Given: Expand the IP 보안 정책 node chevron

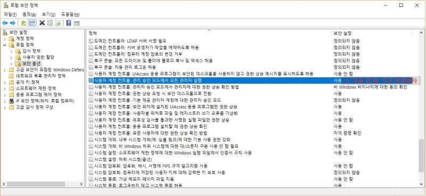Looking at the screenshot, I should tap(5, 101).
